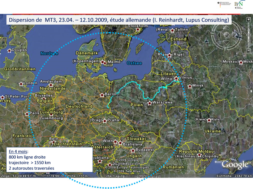The width and height of the screenshot is (253, 189).
Task: Select the Stockholm star placemark
Action: coord(138,29)
